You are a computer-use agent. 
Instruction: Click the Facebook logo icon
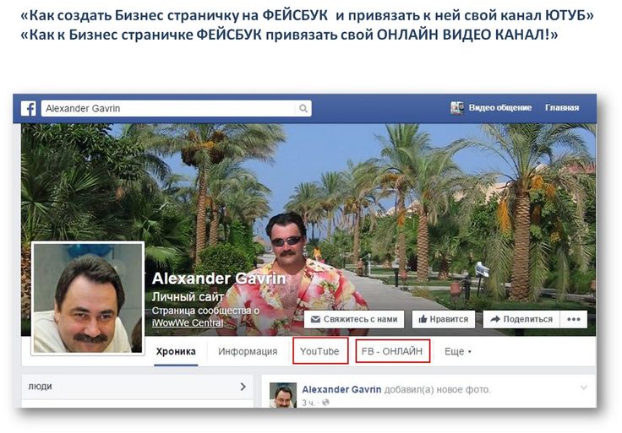tap(28, 108)
